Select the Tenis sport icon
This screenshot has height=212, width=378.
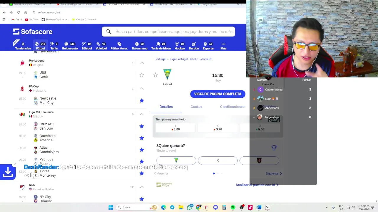(54, 46)
